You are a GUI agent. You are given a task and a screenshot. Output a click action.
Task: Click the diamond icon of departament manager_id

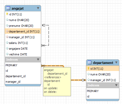[88, 80]
